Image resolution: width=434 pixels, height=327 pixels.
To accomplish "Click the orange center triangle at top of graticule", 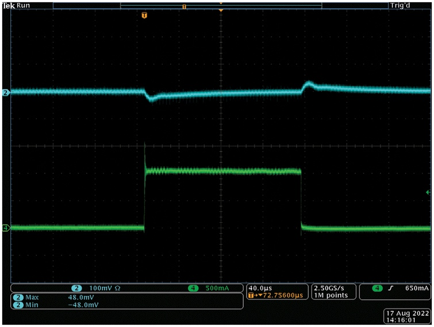I will pos(221,10).
